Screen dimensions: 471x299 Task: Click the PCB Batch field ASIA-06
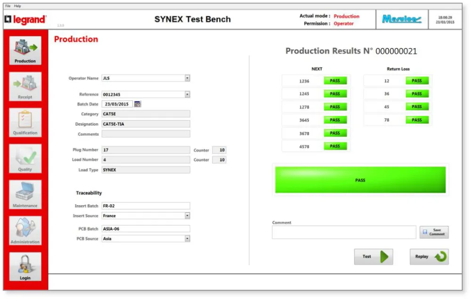click(x=146, y=229)
